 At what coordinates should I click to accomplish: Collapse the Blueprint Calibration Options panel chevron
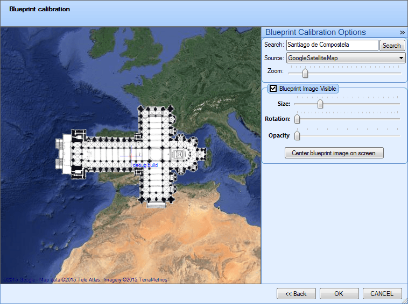402,32
